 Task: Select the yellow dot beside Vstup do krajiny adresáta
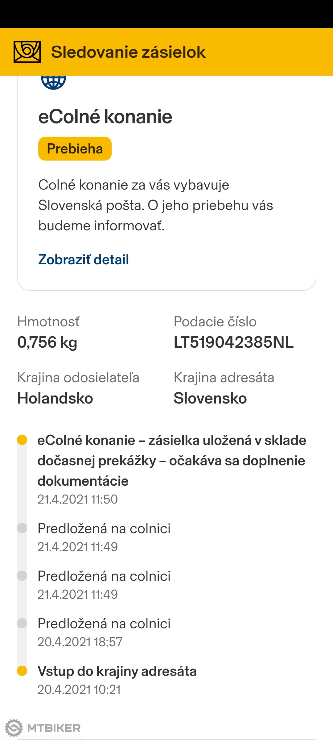[22, 671]
